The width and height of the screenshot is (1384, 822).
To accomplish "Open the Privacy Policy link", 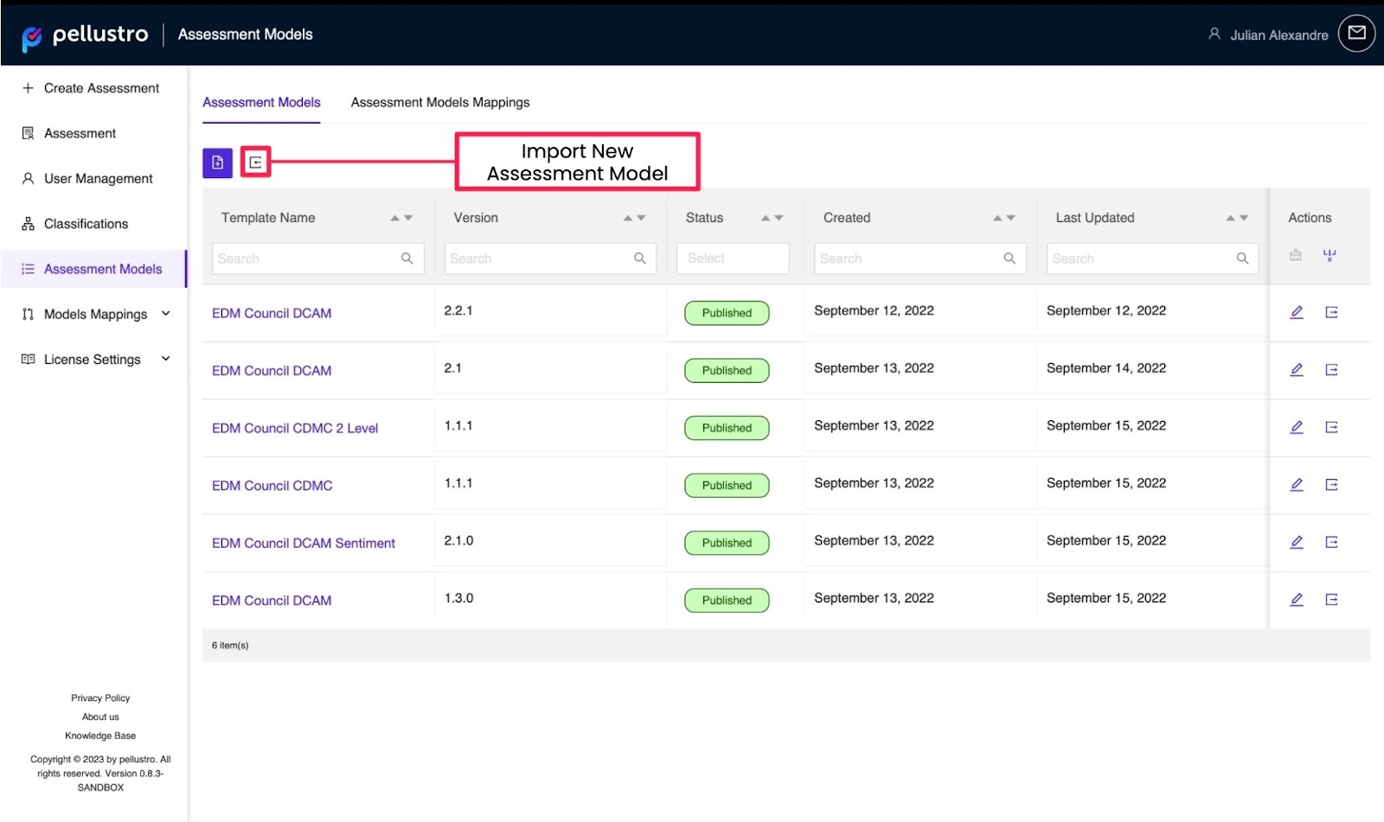I will (100, 698).
